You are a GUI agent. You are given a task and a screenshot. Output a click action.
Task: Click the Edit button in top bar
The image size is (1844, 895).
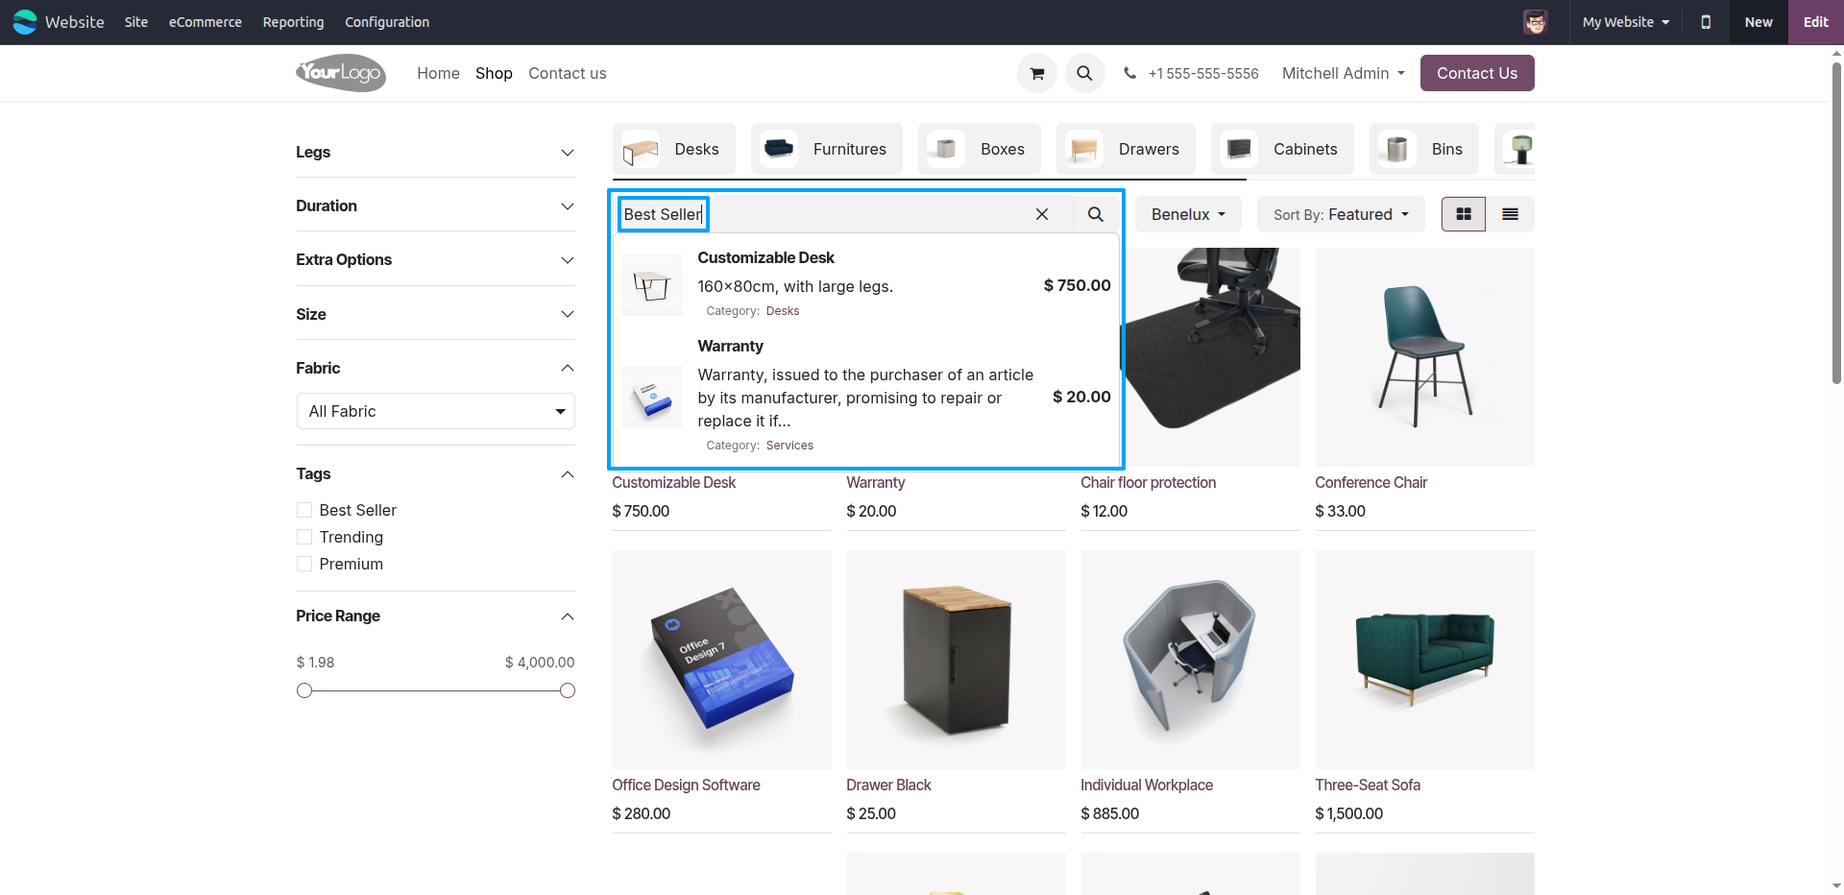(1816, 22)
